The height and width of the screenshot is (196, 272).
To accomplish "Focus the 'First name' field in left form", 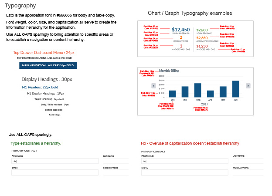I will tap(55, 161).
